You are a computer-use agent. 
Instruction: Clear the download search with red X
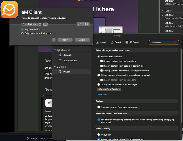tap(175, 42)
